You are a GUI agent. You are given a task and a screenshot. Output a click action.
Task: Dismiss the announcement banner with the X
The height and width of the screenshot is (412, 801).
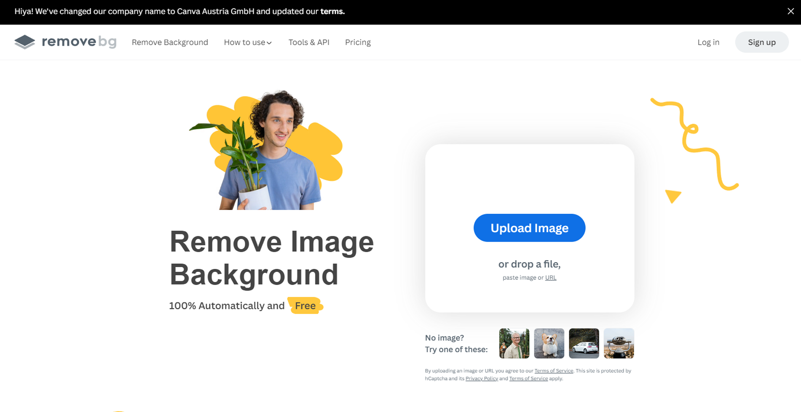tap(790, 11)
